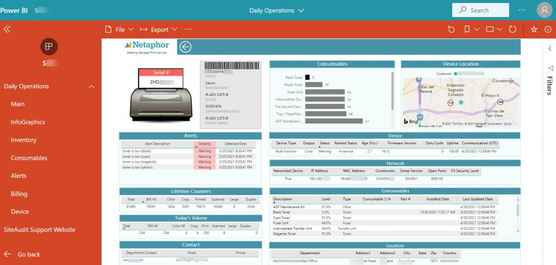Open more options ellipsis in report toolbar
This screenshot has height=265, width=556.
click(x=188, y=29)
